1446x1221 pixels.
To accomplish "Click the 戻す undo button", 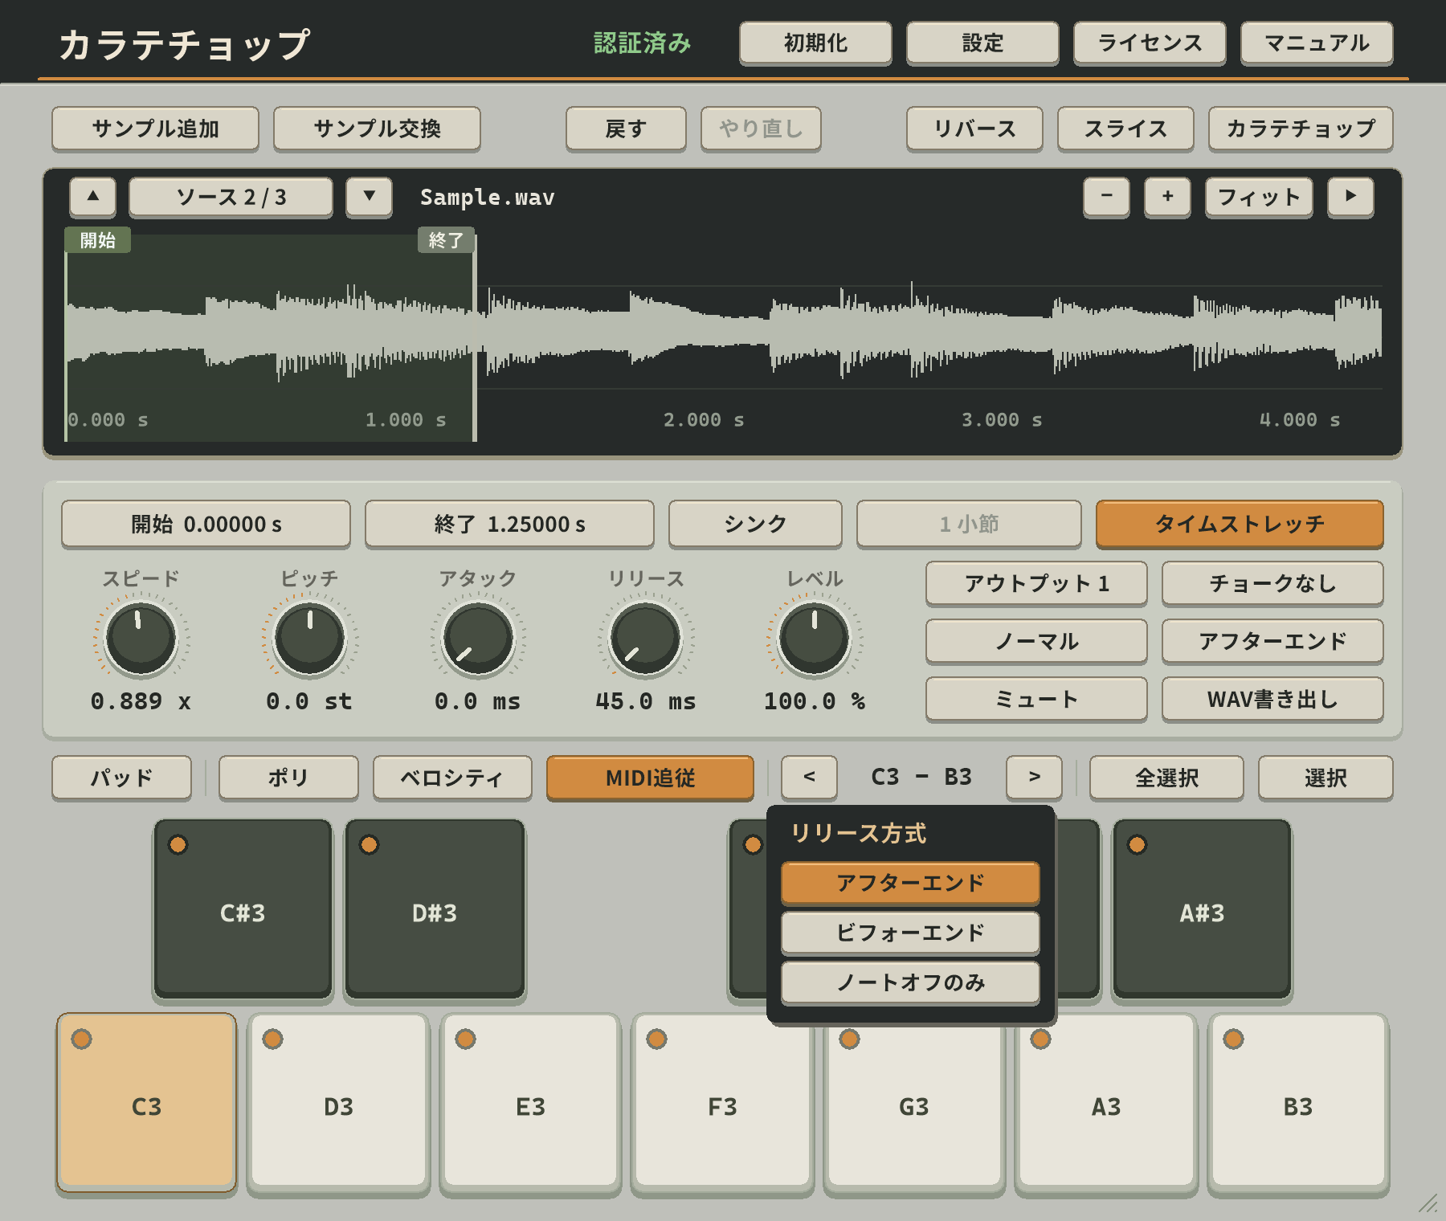I will 626,129.
